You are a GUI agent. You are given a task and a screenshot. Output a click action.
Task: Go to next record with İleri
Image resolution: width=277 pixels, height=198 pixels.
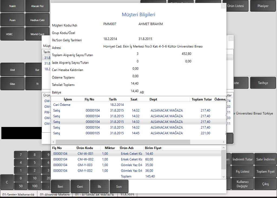point(60,187)
